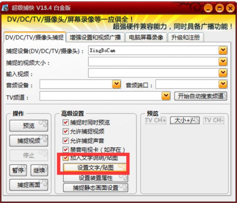Toggle 允许捕捉视频 checkbox
This screenshot has height=203, width=237.
[65, 132]
